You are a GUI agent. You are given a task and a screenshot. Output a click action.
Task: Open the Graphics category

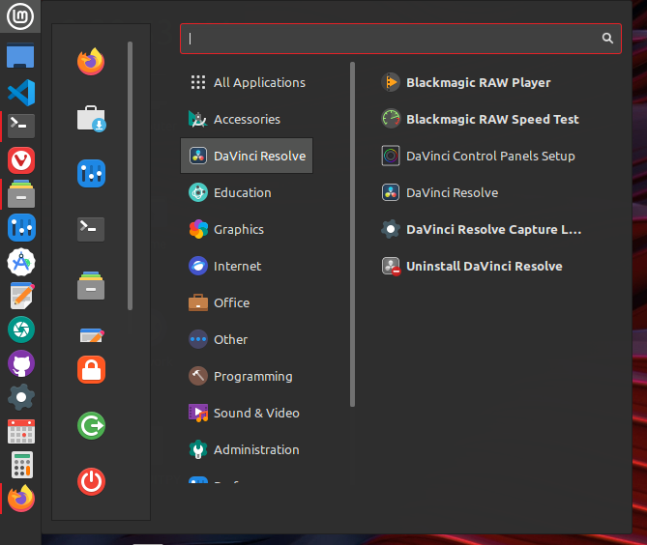point(247,229)
